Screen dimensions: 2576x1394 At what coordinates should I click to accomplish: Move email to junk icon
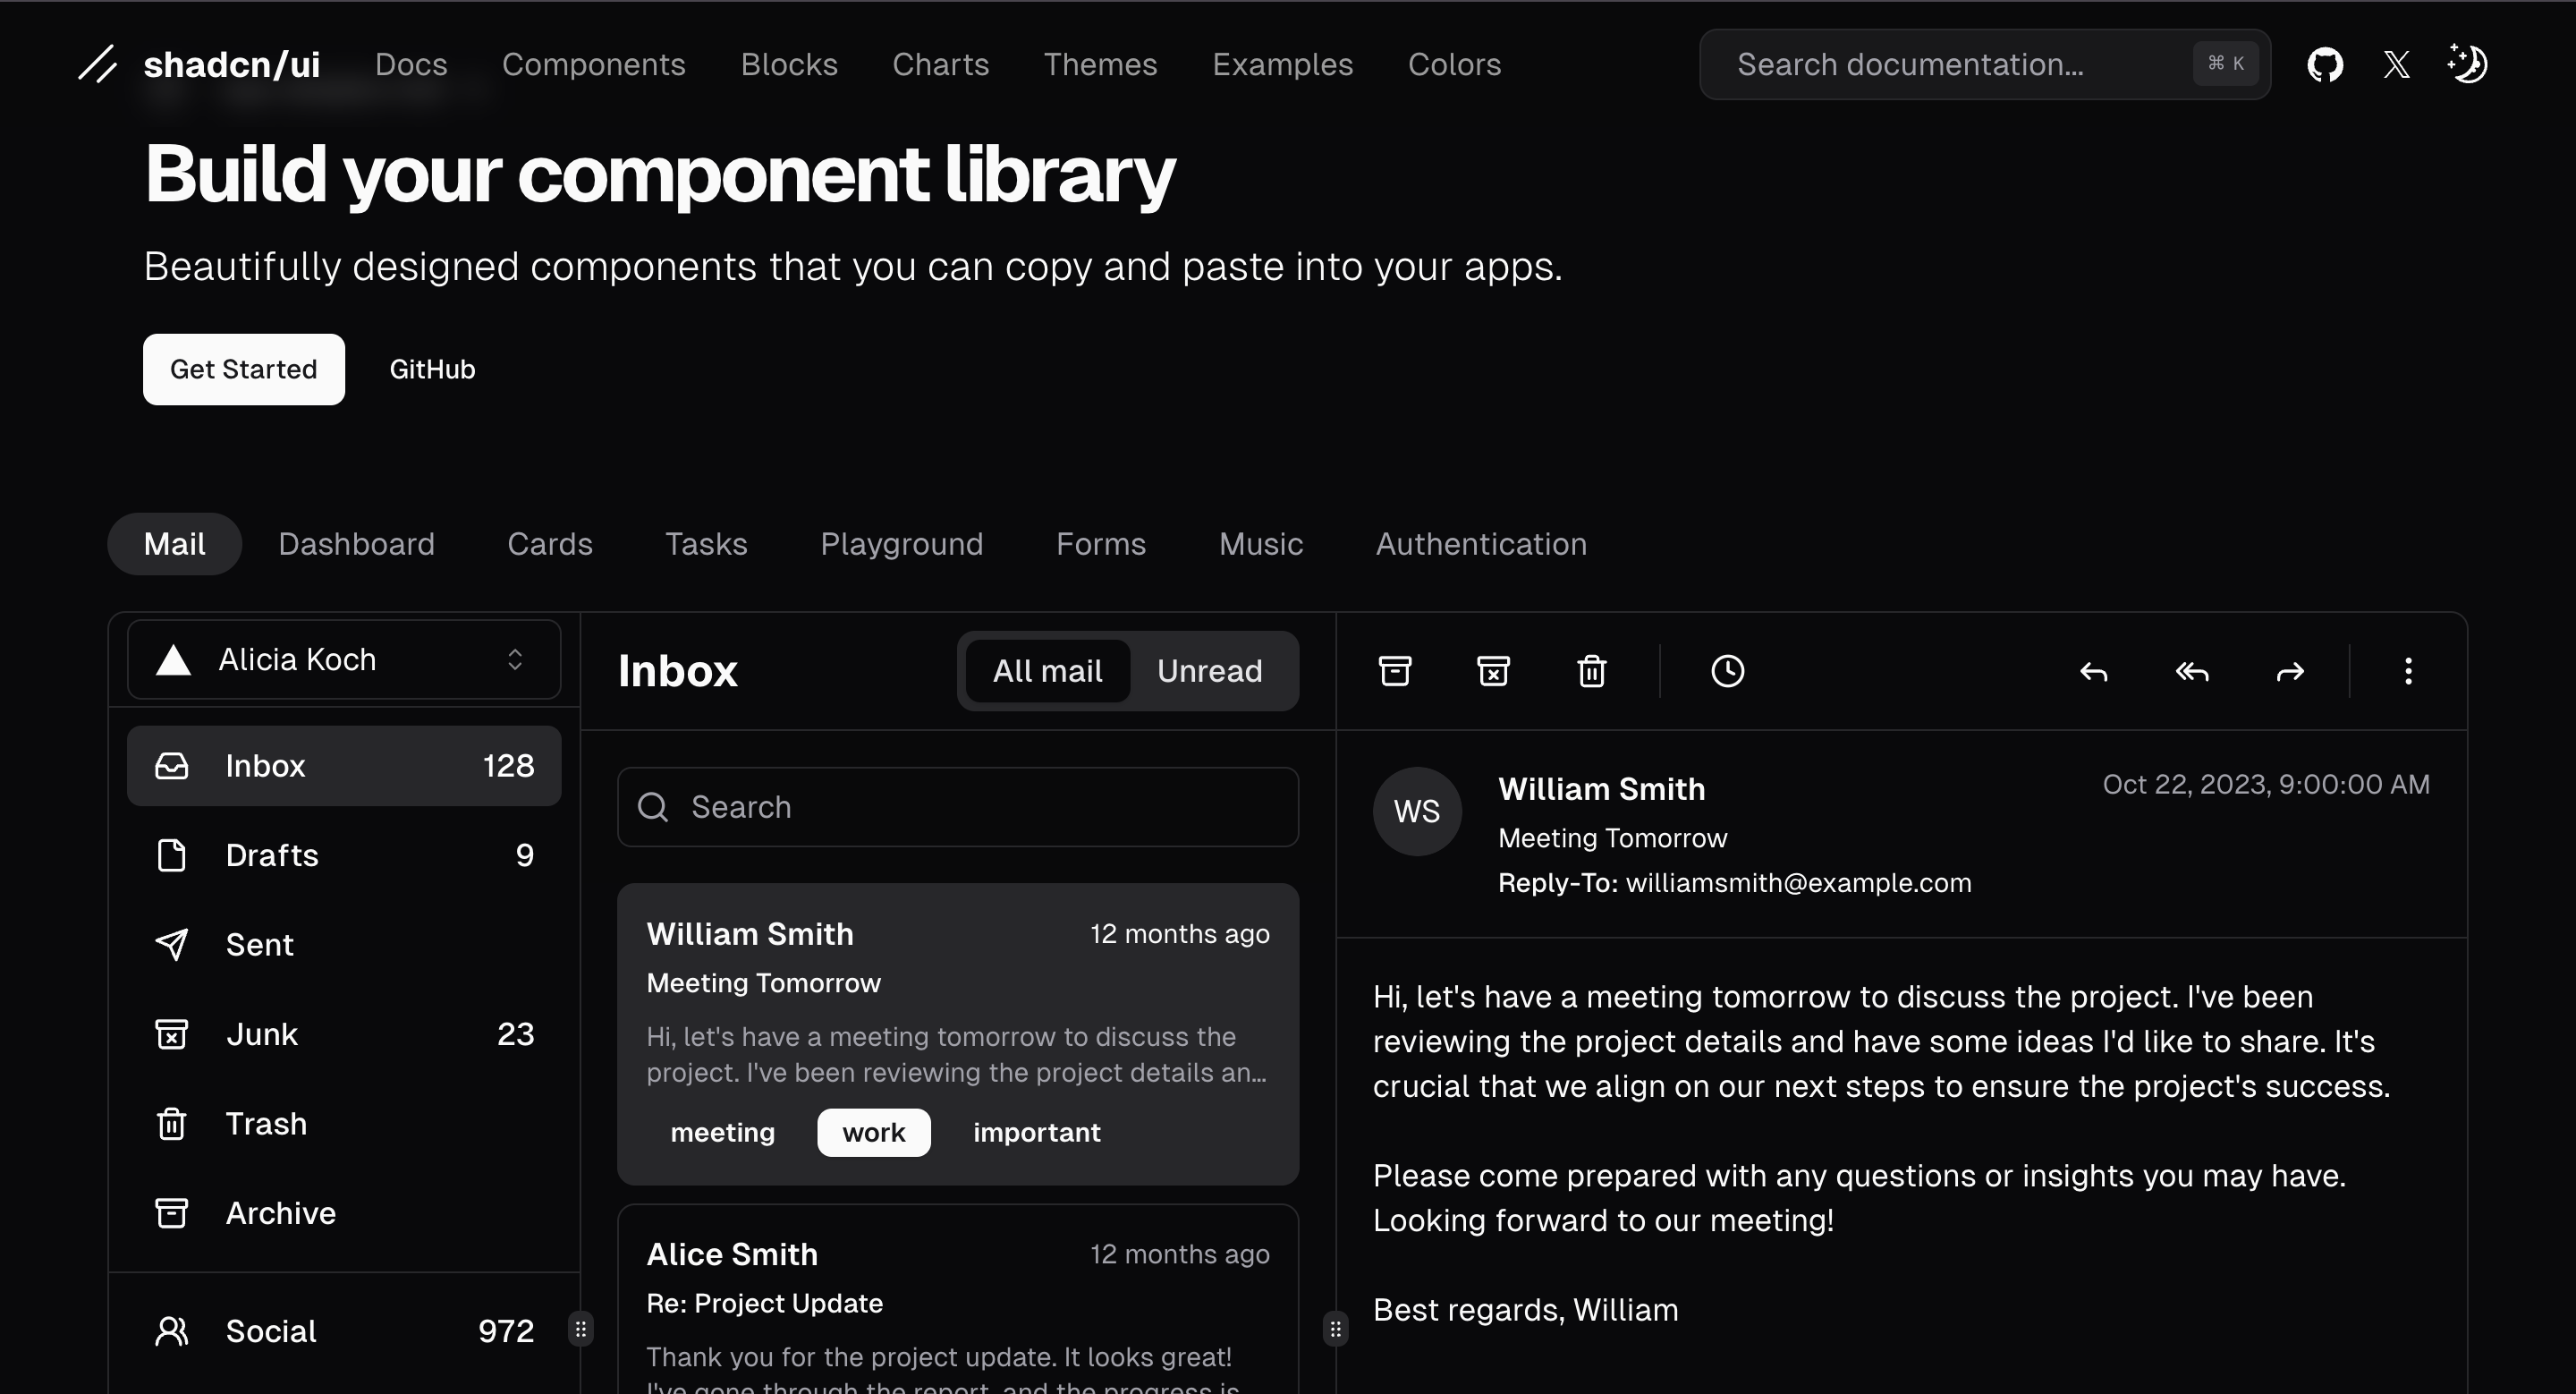(1493, 671)
